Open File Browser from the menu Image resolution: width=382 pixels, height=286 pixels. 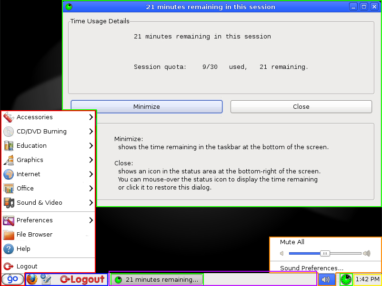coord(34,234)
